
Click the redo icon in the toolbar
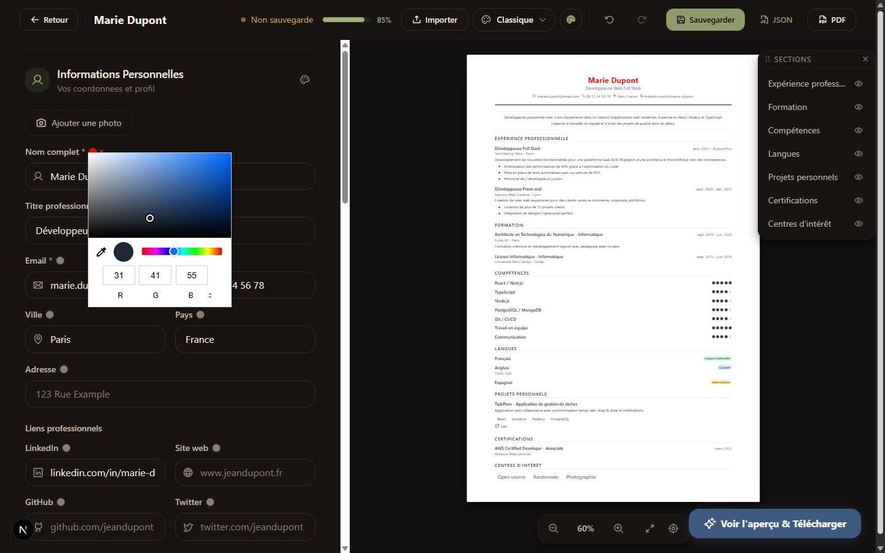coord(642,20)
